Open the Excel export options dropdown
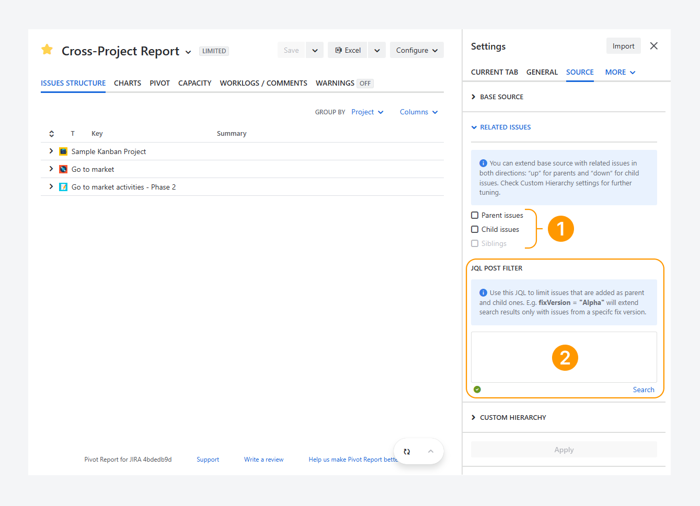Image resolution: width=700 pixels, height=506 pixels. [x=377, y=50]
